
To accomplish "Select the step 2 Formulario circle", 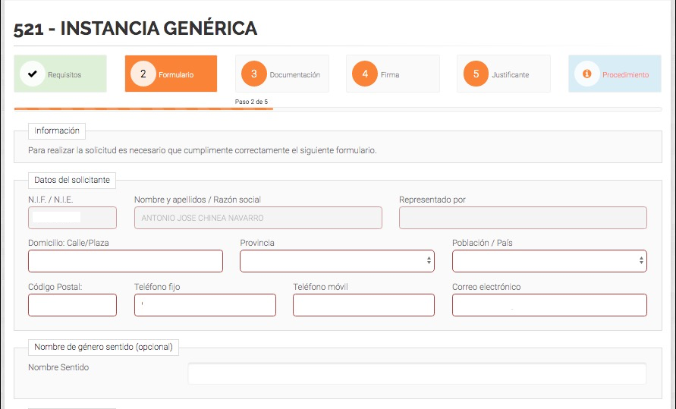I will [143, 74].
